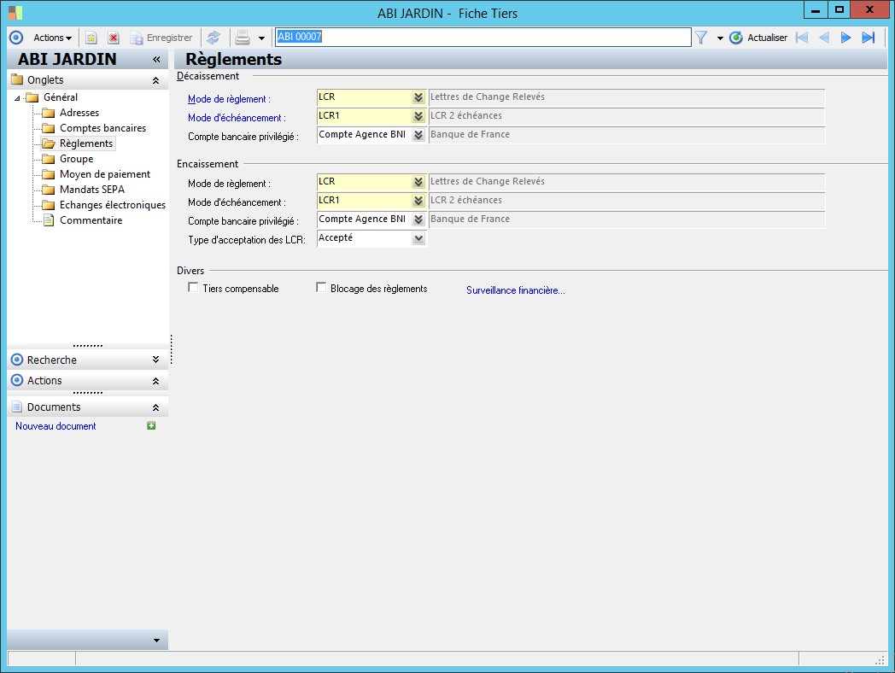This screenshot has height=673, width=895.
Task: Click the Mandats SEPA folder icon
Action: point(49,190)
